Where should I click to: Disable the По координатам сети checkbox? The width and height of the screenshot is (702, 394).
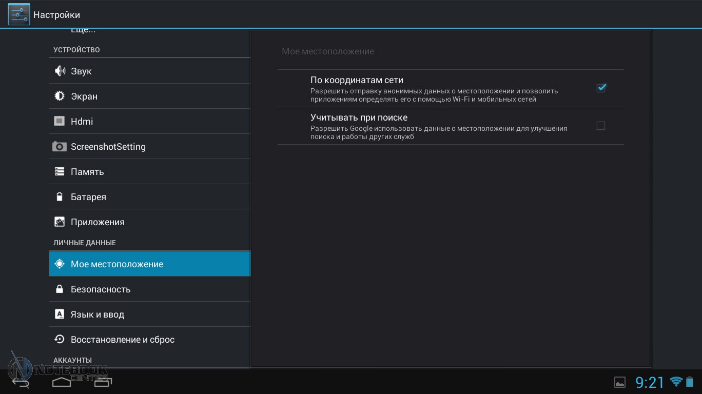[x=601, y=88]
